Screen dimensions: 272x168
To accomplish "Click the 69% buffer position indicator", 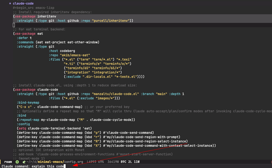I will click(101, 162).
